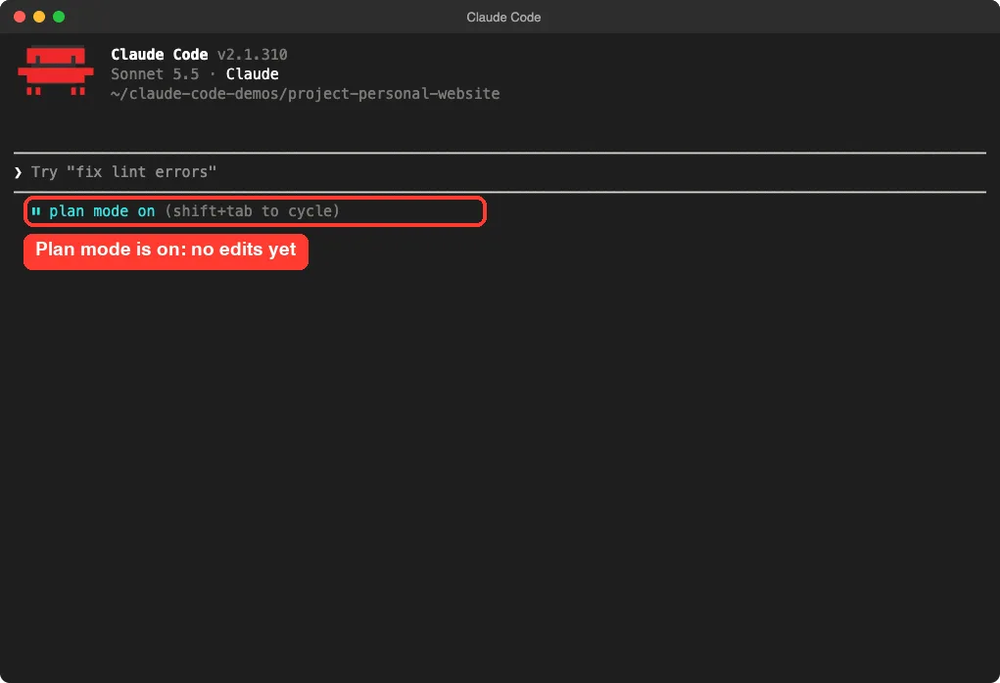Click the prompt chevron arrow icon

click(18, 172)
